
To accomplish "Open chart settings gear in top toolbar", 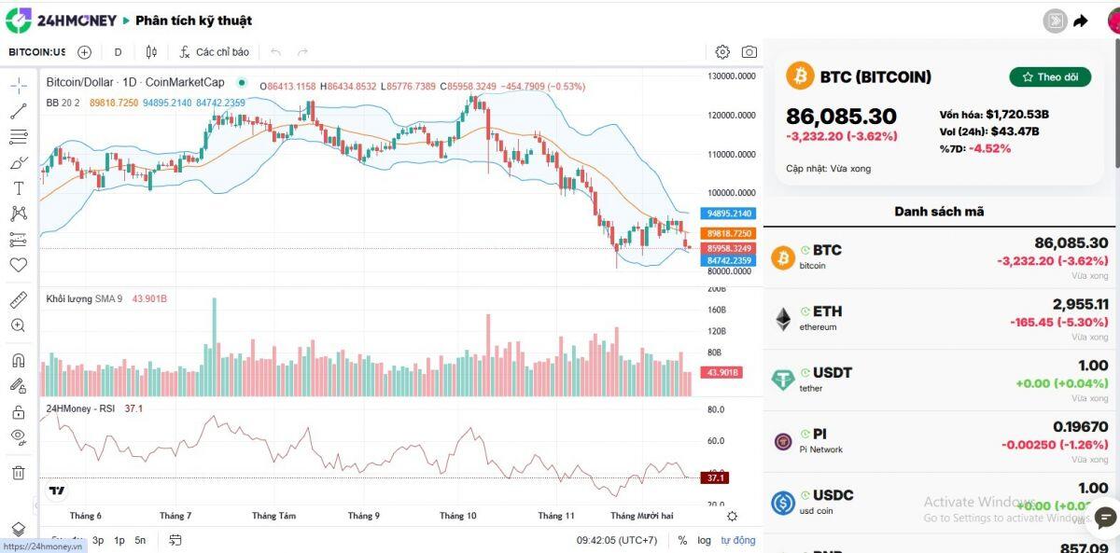I will (x=722, y=52).
